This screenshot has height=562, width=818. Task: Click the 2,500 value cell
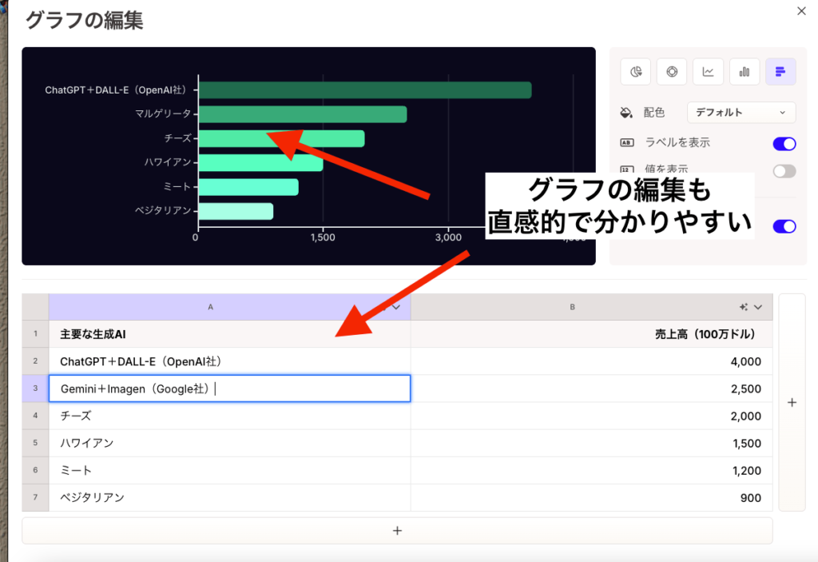[x=592, y=388]
